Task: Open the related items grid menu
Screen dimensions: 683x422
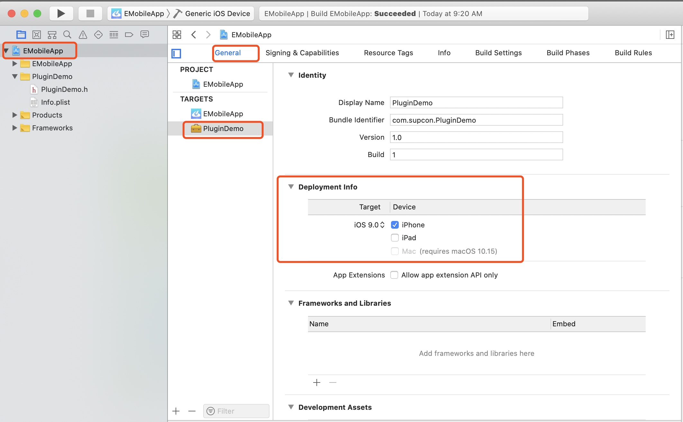Action: (177, 35)
